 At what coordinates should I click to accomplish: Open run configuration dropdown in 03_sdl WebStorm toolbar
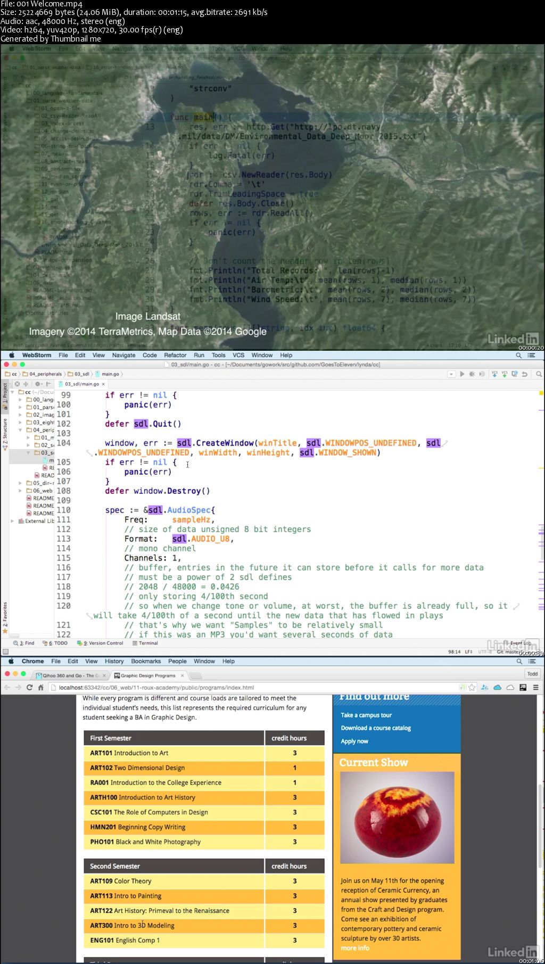451,374
